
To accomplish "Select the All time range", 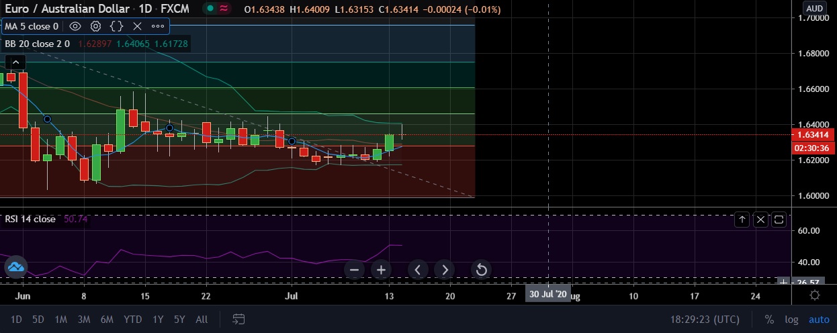I will [202, 320].
